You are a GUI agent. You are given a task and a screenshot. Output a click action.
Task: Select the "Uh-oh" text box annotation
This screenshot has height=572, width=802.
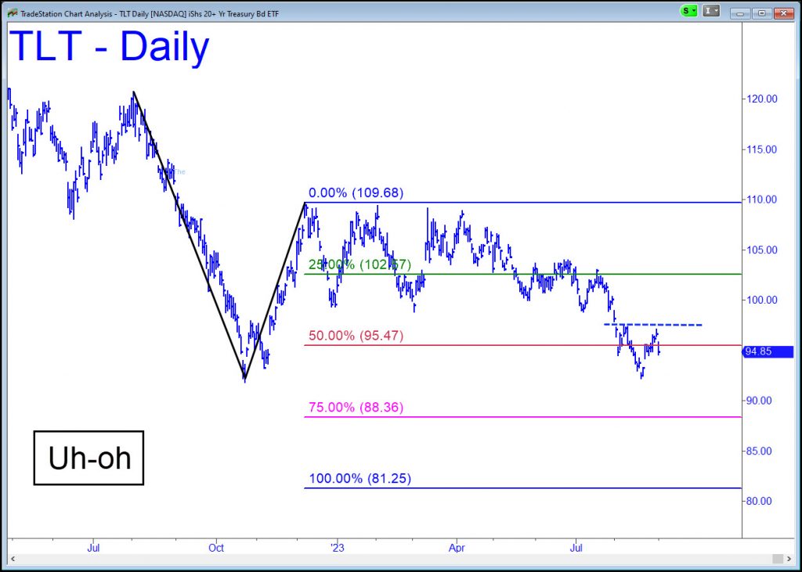[89, 458]
